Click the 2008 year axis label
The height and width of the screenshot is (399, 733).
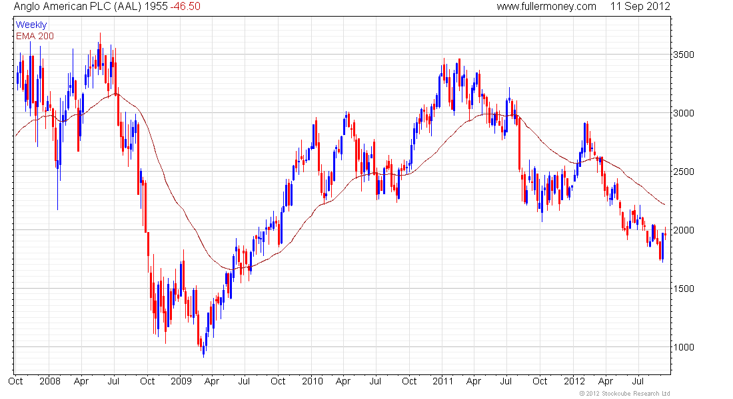tap(50, 381)
